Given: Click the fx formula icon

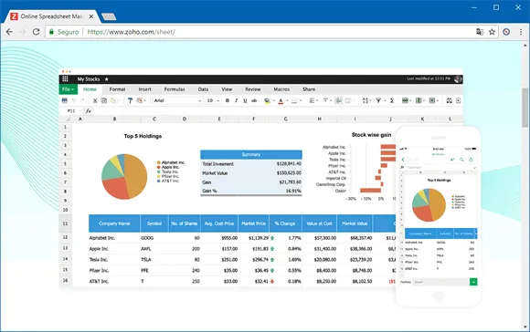Looking at the screenshot, I should point(89,110).
